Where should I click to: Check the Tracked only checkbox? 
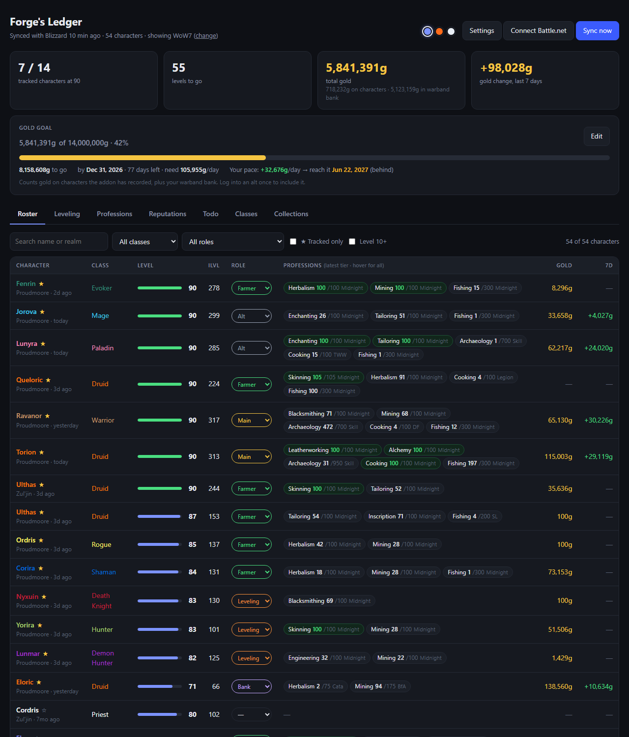[x=293, y=242]
